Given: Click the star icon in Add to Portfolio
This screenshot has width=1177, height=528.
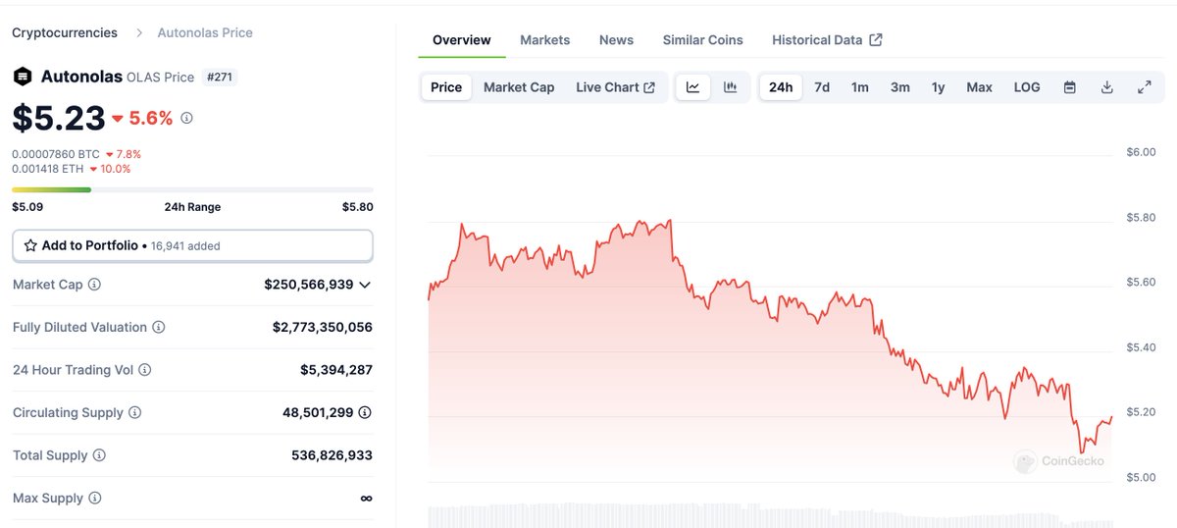Looking at the screenshot, I should click(x=30, y=245).
